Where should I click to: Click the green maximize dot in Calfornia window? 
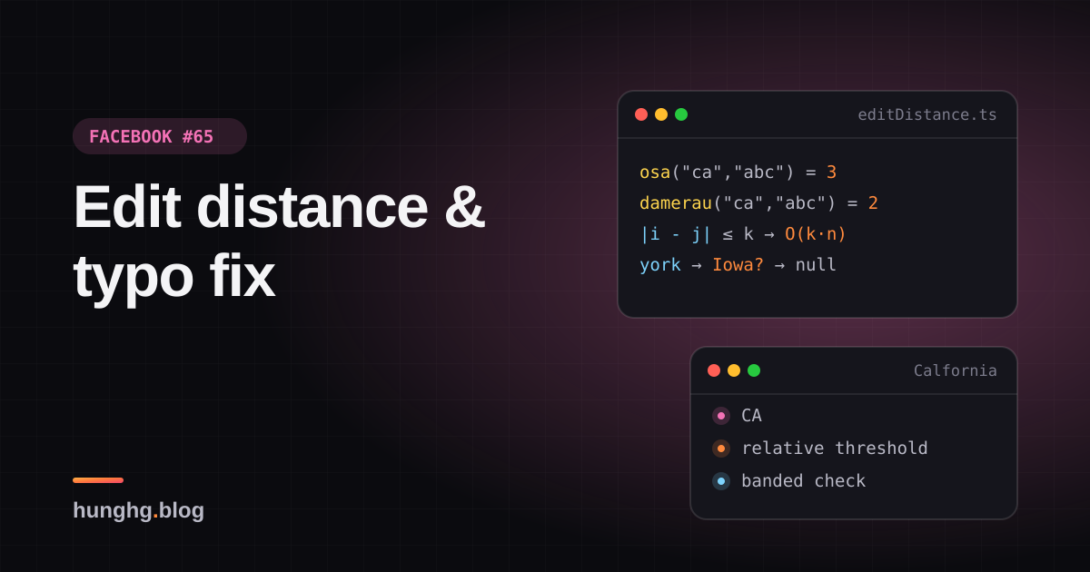pos(754,370)
